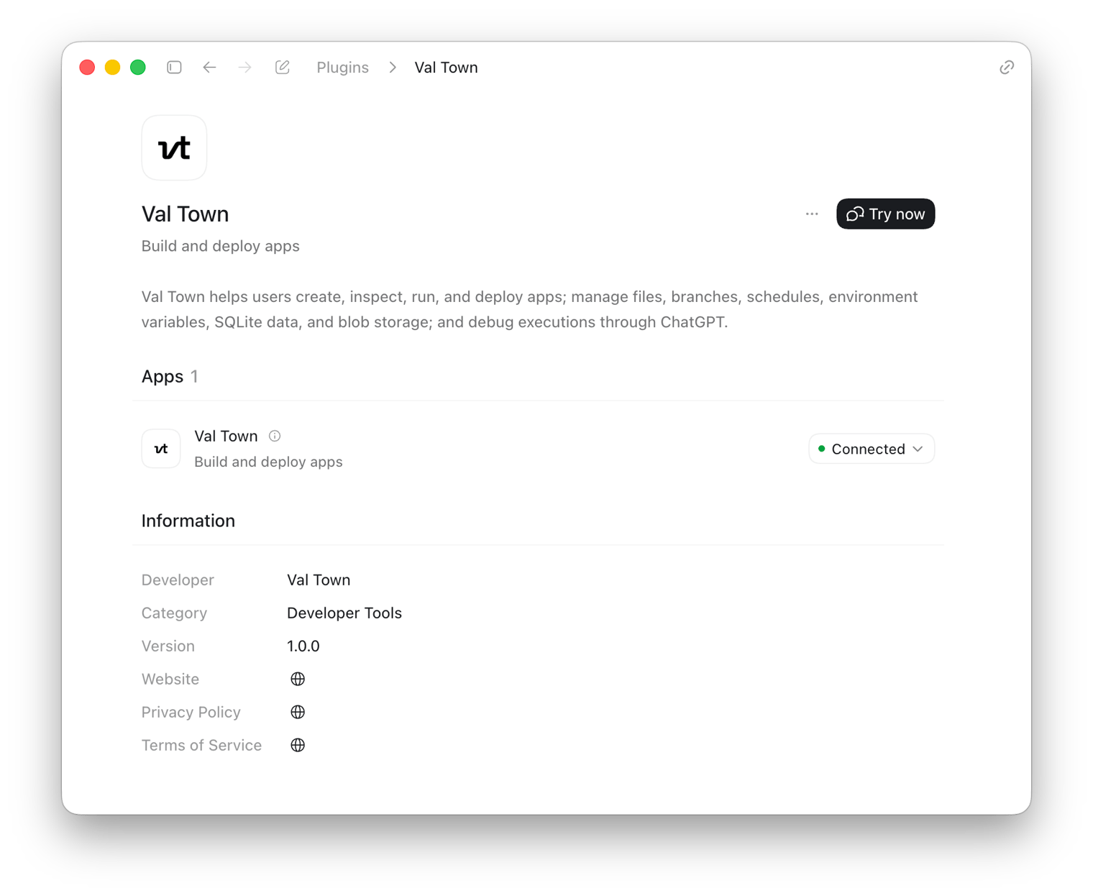Click the breadcrumb chevron separator

393,67
